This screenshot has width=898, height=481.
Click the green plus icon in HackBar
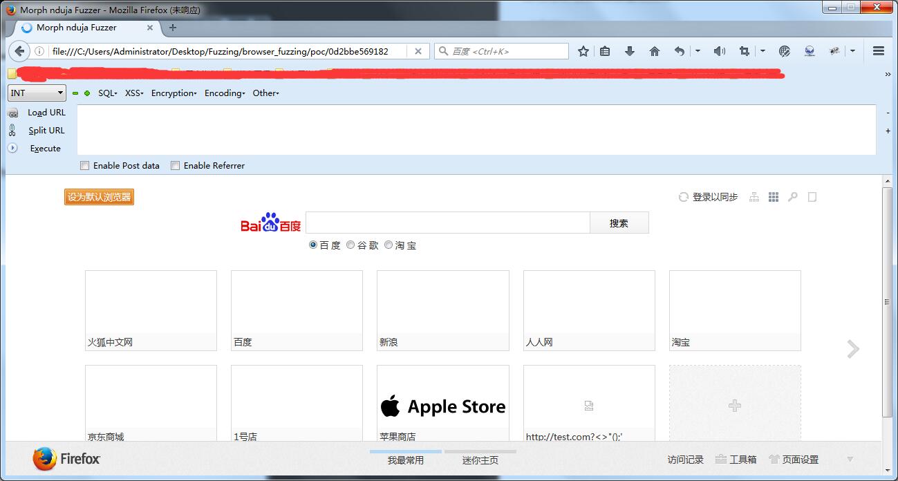[86, 93]
